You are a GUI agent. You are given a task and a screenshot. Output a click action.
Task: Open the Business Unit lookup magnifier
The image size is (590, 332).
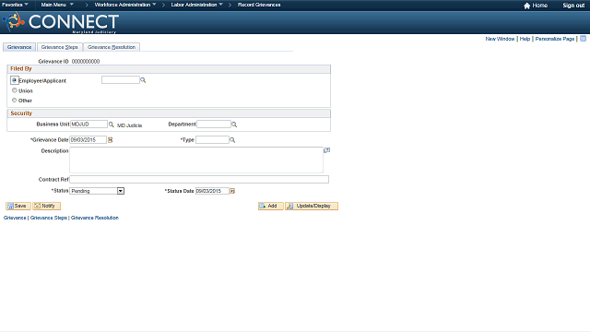(x=111, y=125)
